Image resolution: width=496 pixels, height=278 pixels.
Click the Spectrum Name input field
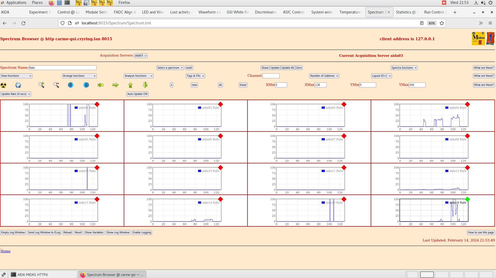click(63, 68)
